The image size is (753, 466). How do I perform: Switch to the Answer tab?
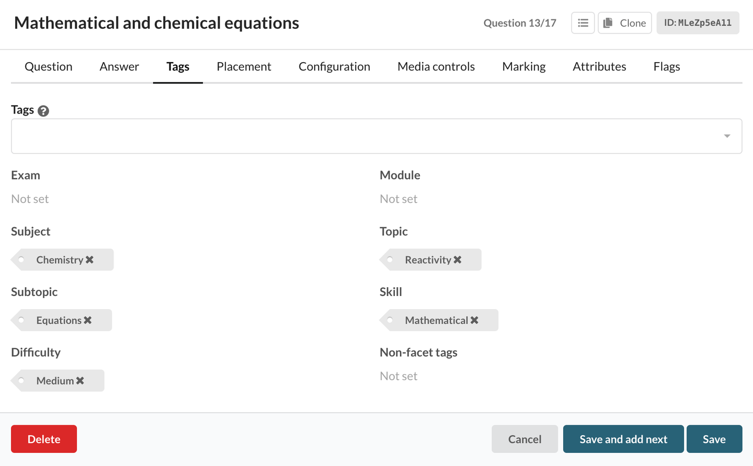[119, 66]
